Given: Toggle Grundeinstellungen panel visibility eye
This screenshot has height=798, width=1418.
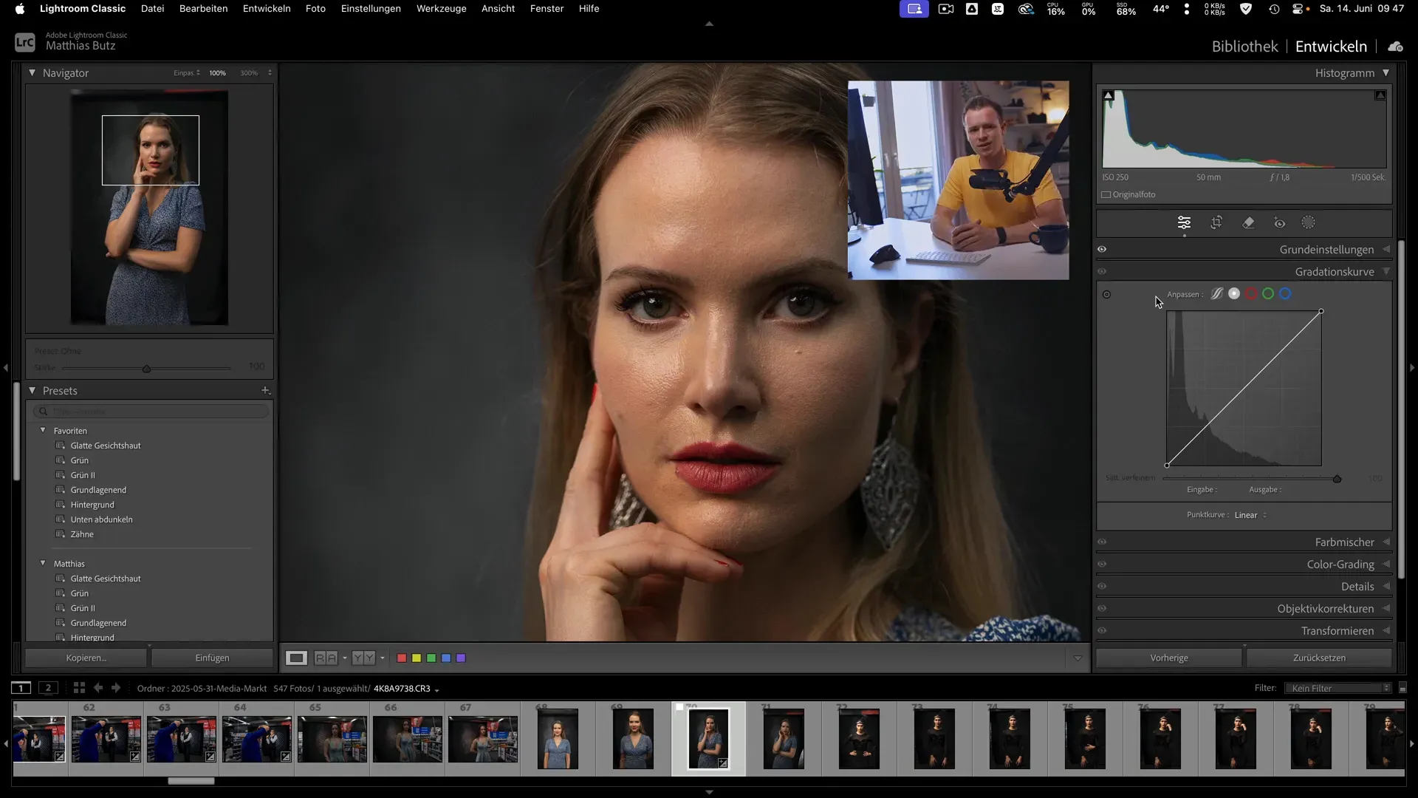Looking at the screenshot, I should [x=1101, y=249].
